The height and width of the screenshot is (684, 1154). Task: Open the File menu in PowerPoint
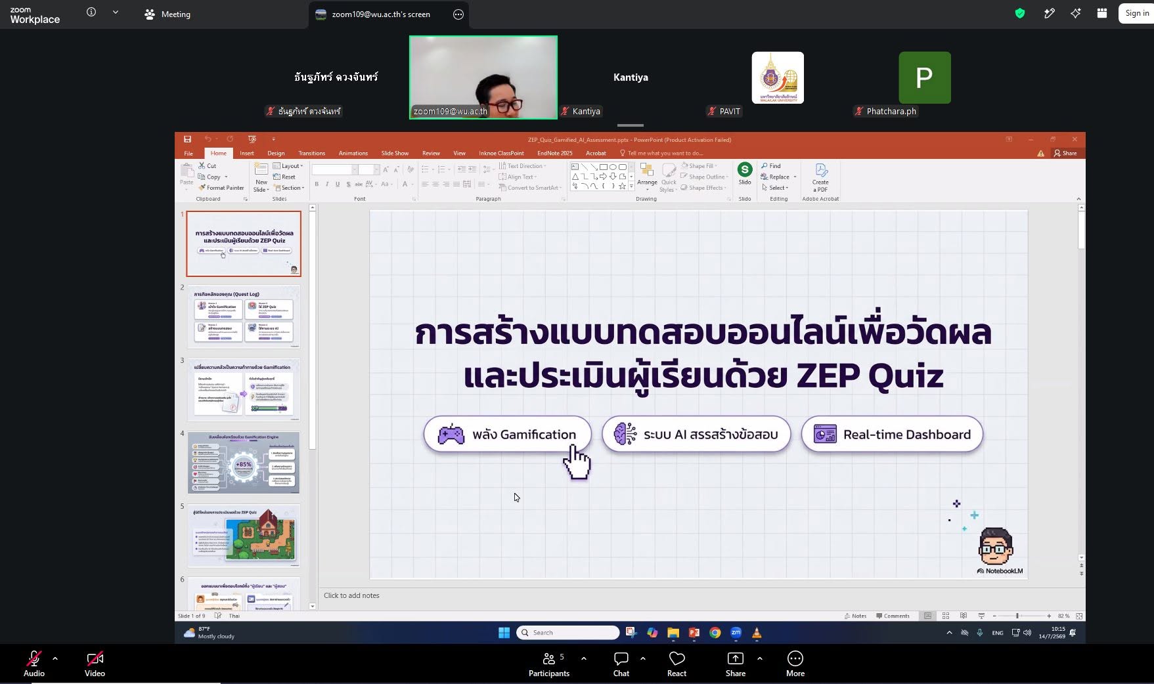189,154
